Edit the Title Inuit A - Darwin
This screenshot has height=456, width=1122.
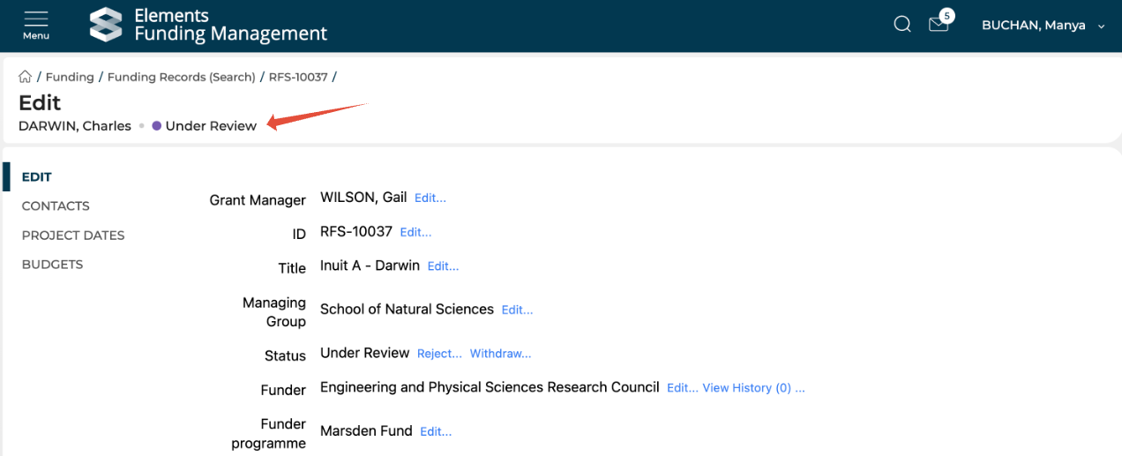pyautogui.click(x=443, y=266)
